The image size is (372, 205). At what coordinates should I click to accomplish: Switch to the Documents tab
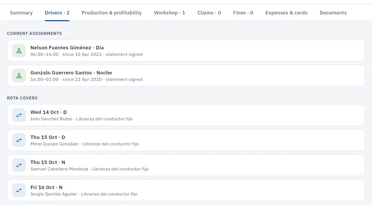tap(333, 13)
